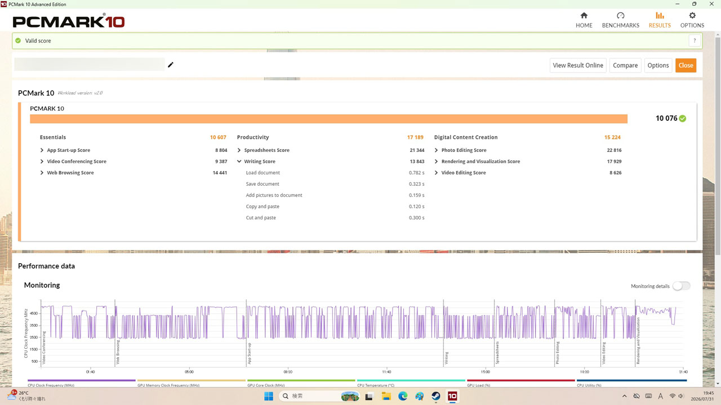Click the Load document row
Image resolution: width=721 pixels, height=405 pixels.
[x=335, y=173]
